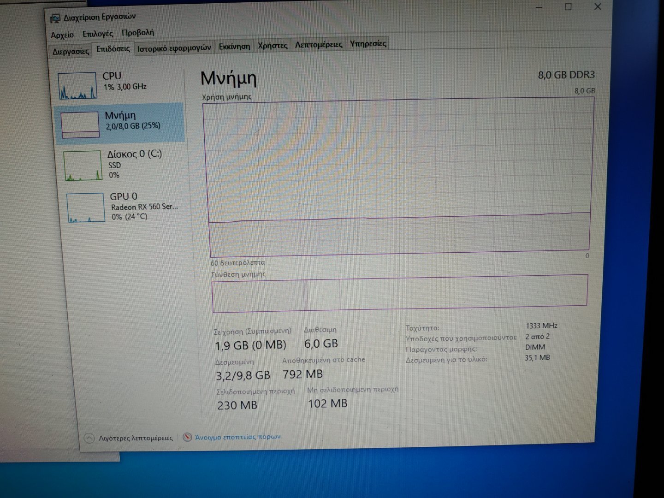Click the Task Manager title bar icon
This screenshot has height=498, width=664.
55,18
